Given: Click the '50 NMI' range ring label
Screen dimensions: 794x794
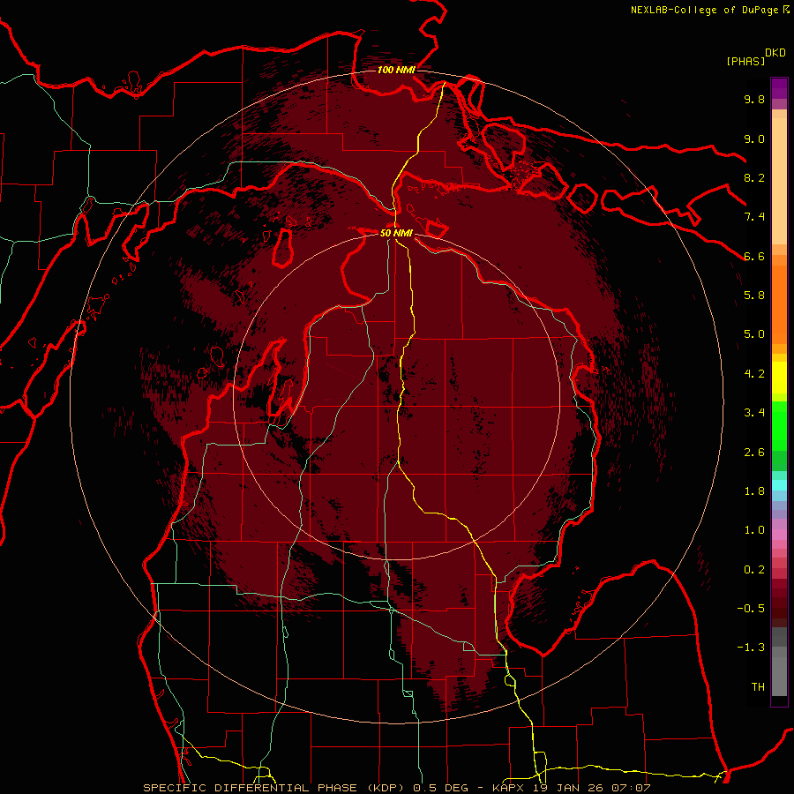Looking at the screenshot, I should click(396, 233).
